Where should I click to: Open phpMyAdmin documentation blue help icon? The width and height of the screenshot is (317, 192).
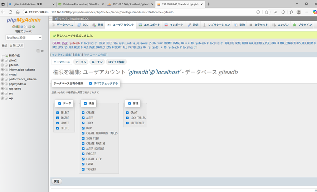tap(22, 27)
